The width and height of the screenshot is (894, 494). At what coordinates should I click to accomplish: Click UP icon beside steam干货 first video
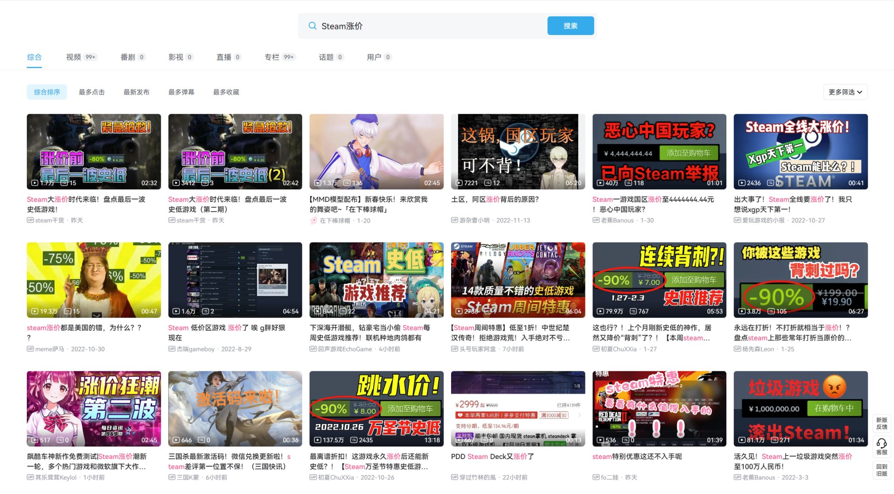click(30, 220)
